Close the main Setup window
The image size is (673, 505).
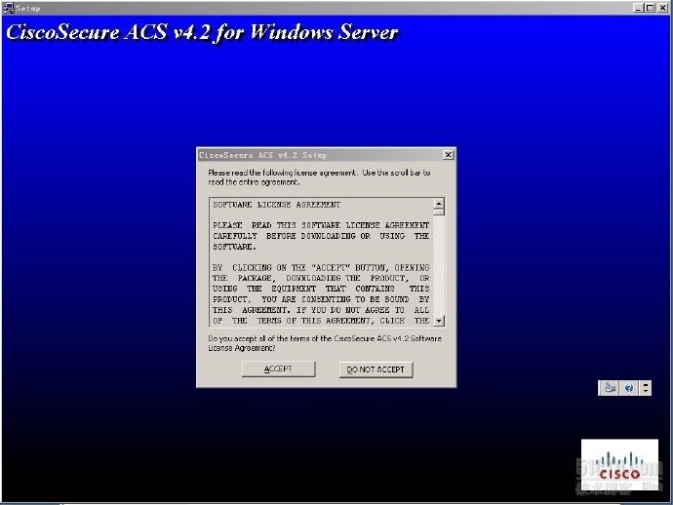662,8
